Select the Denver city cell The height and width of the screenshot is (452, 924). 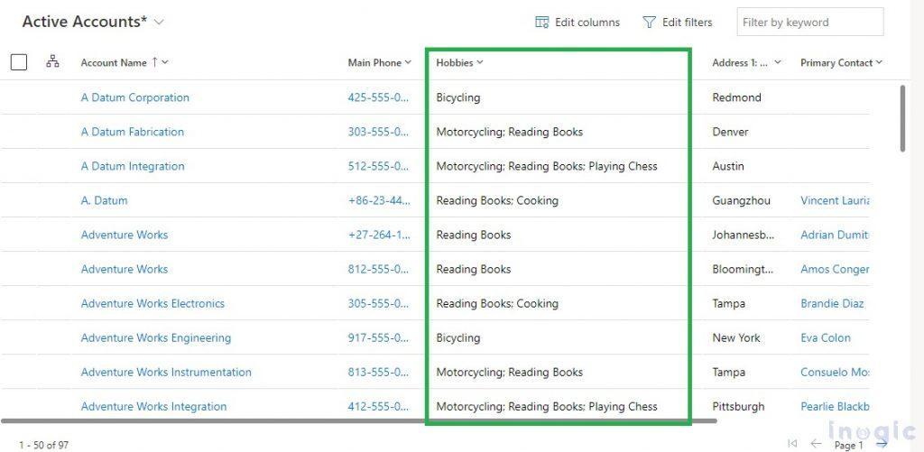[x=730, y=132]
